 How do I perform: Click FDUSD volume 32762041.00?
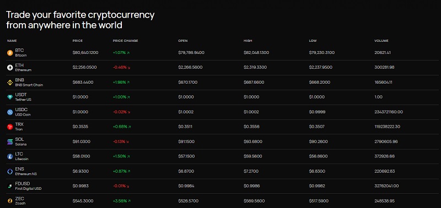[x=386, y=186]
